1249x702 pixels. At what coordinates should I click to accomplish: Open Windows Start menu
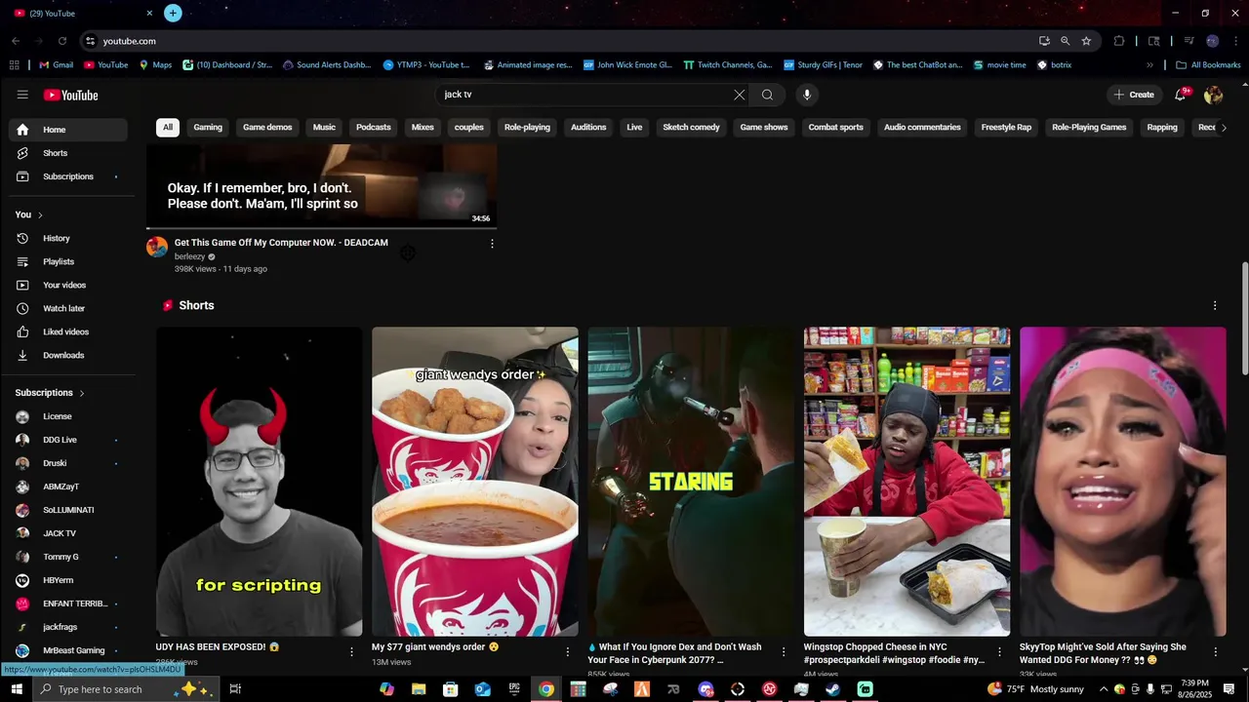pyautogui.click(x=17, y=689)
